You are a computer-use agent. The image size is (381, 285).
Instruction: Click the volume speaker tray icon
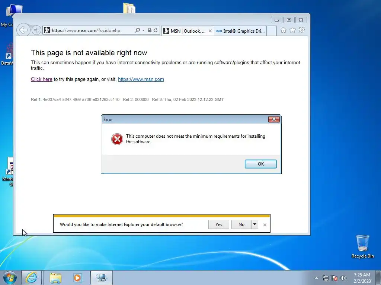343,278
